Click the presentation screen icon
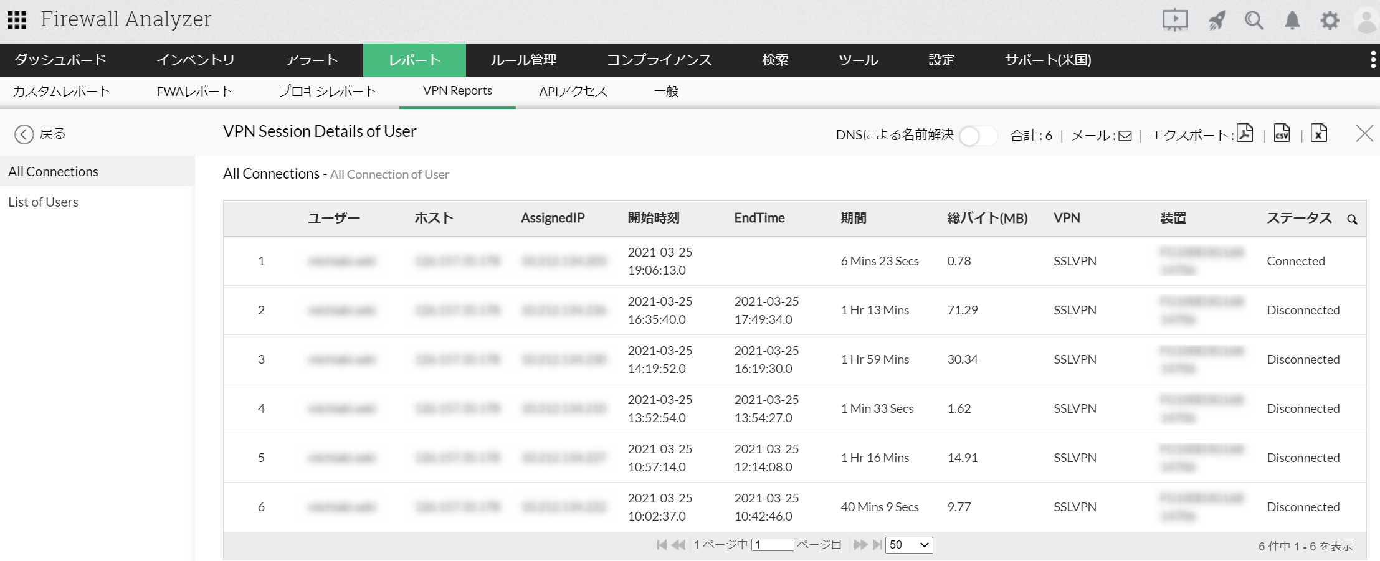Image resolution: width=1380 pixels, height=561 pixels. point(1174,20)
